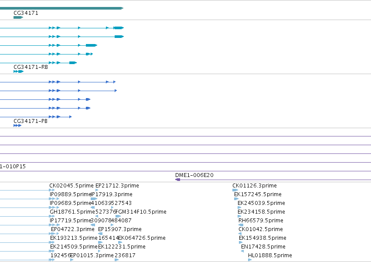Select the feature block under IP17919.3prime

(94, 199)
